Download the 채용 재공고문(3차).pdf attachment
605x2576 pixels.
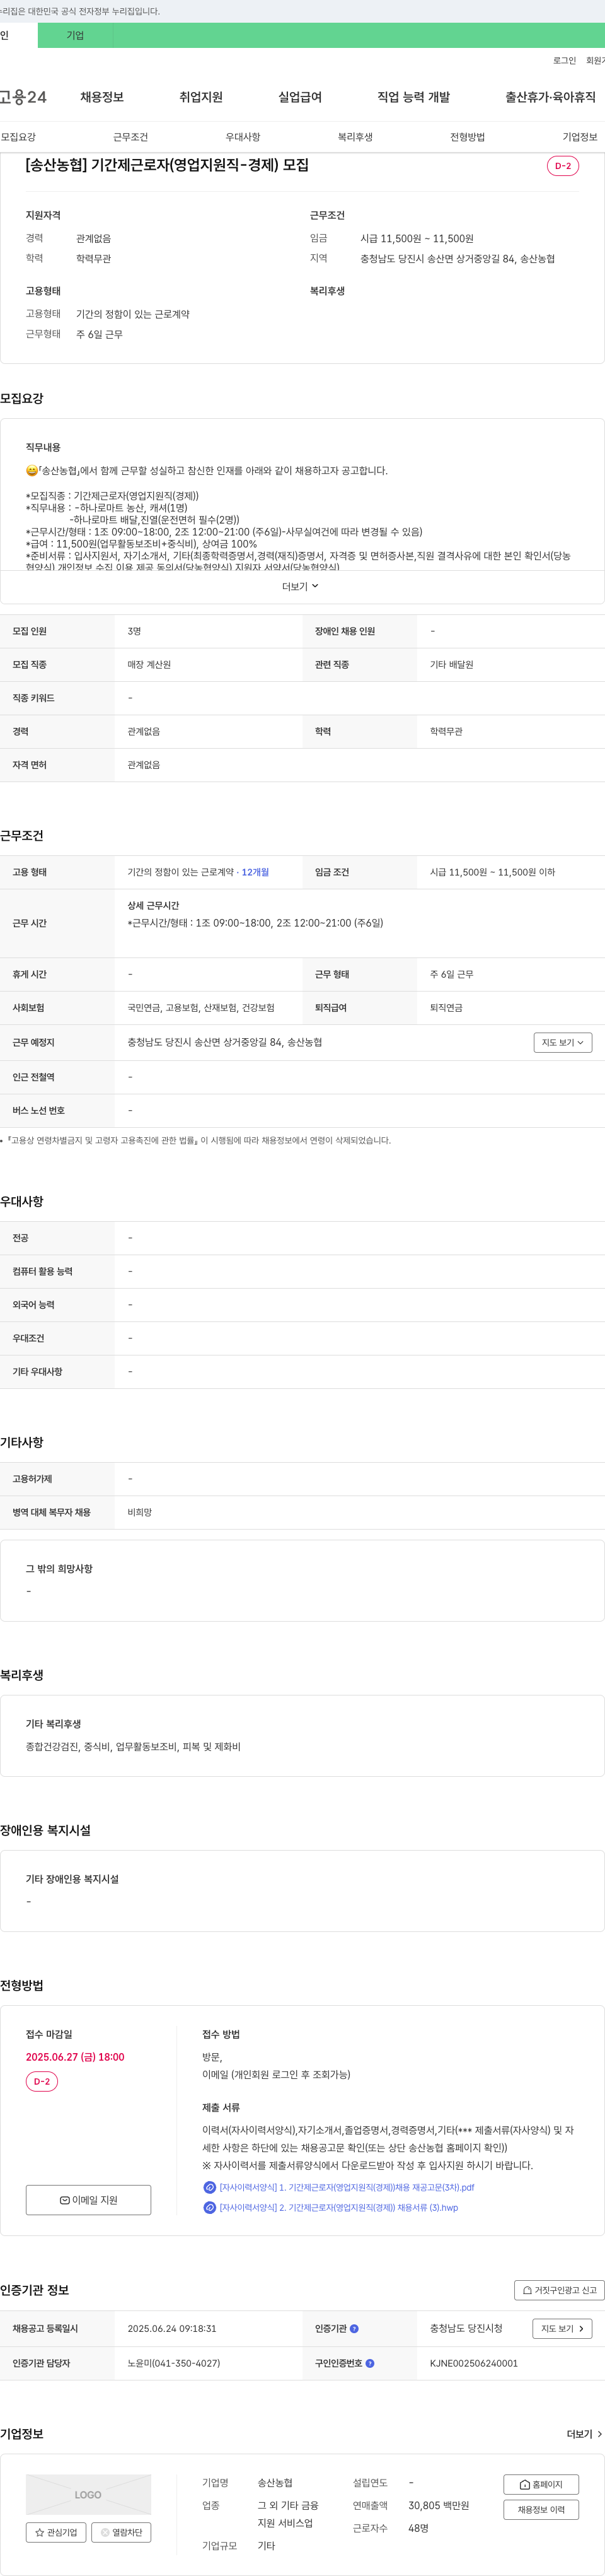pos(347,2187)
